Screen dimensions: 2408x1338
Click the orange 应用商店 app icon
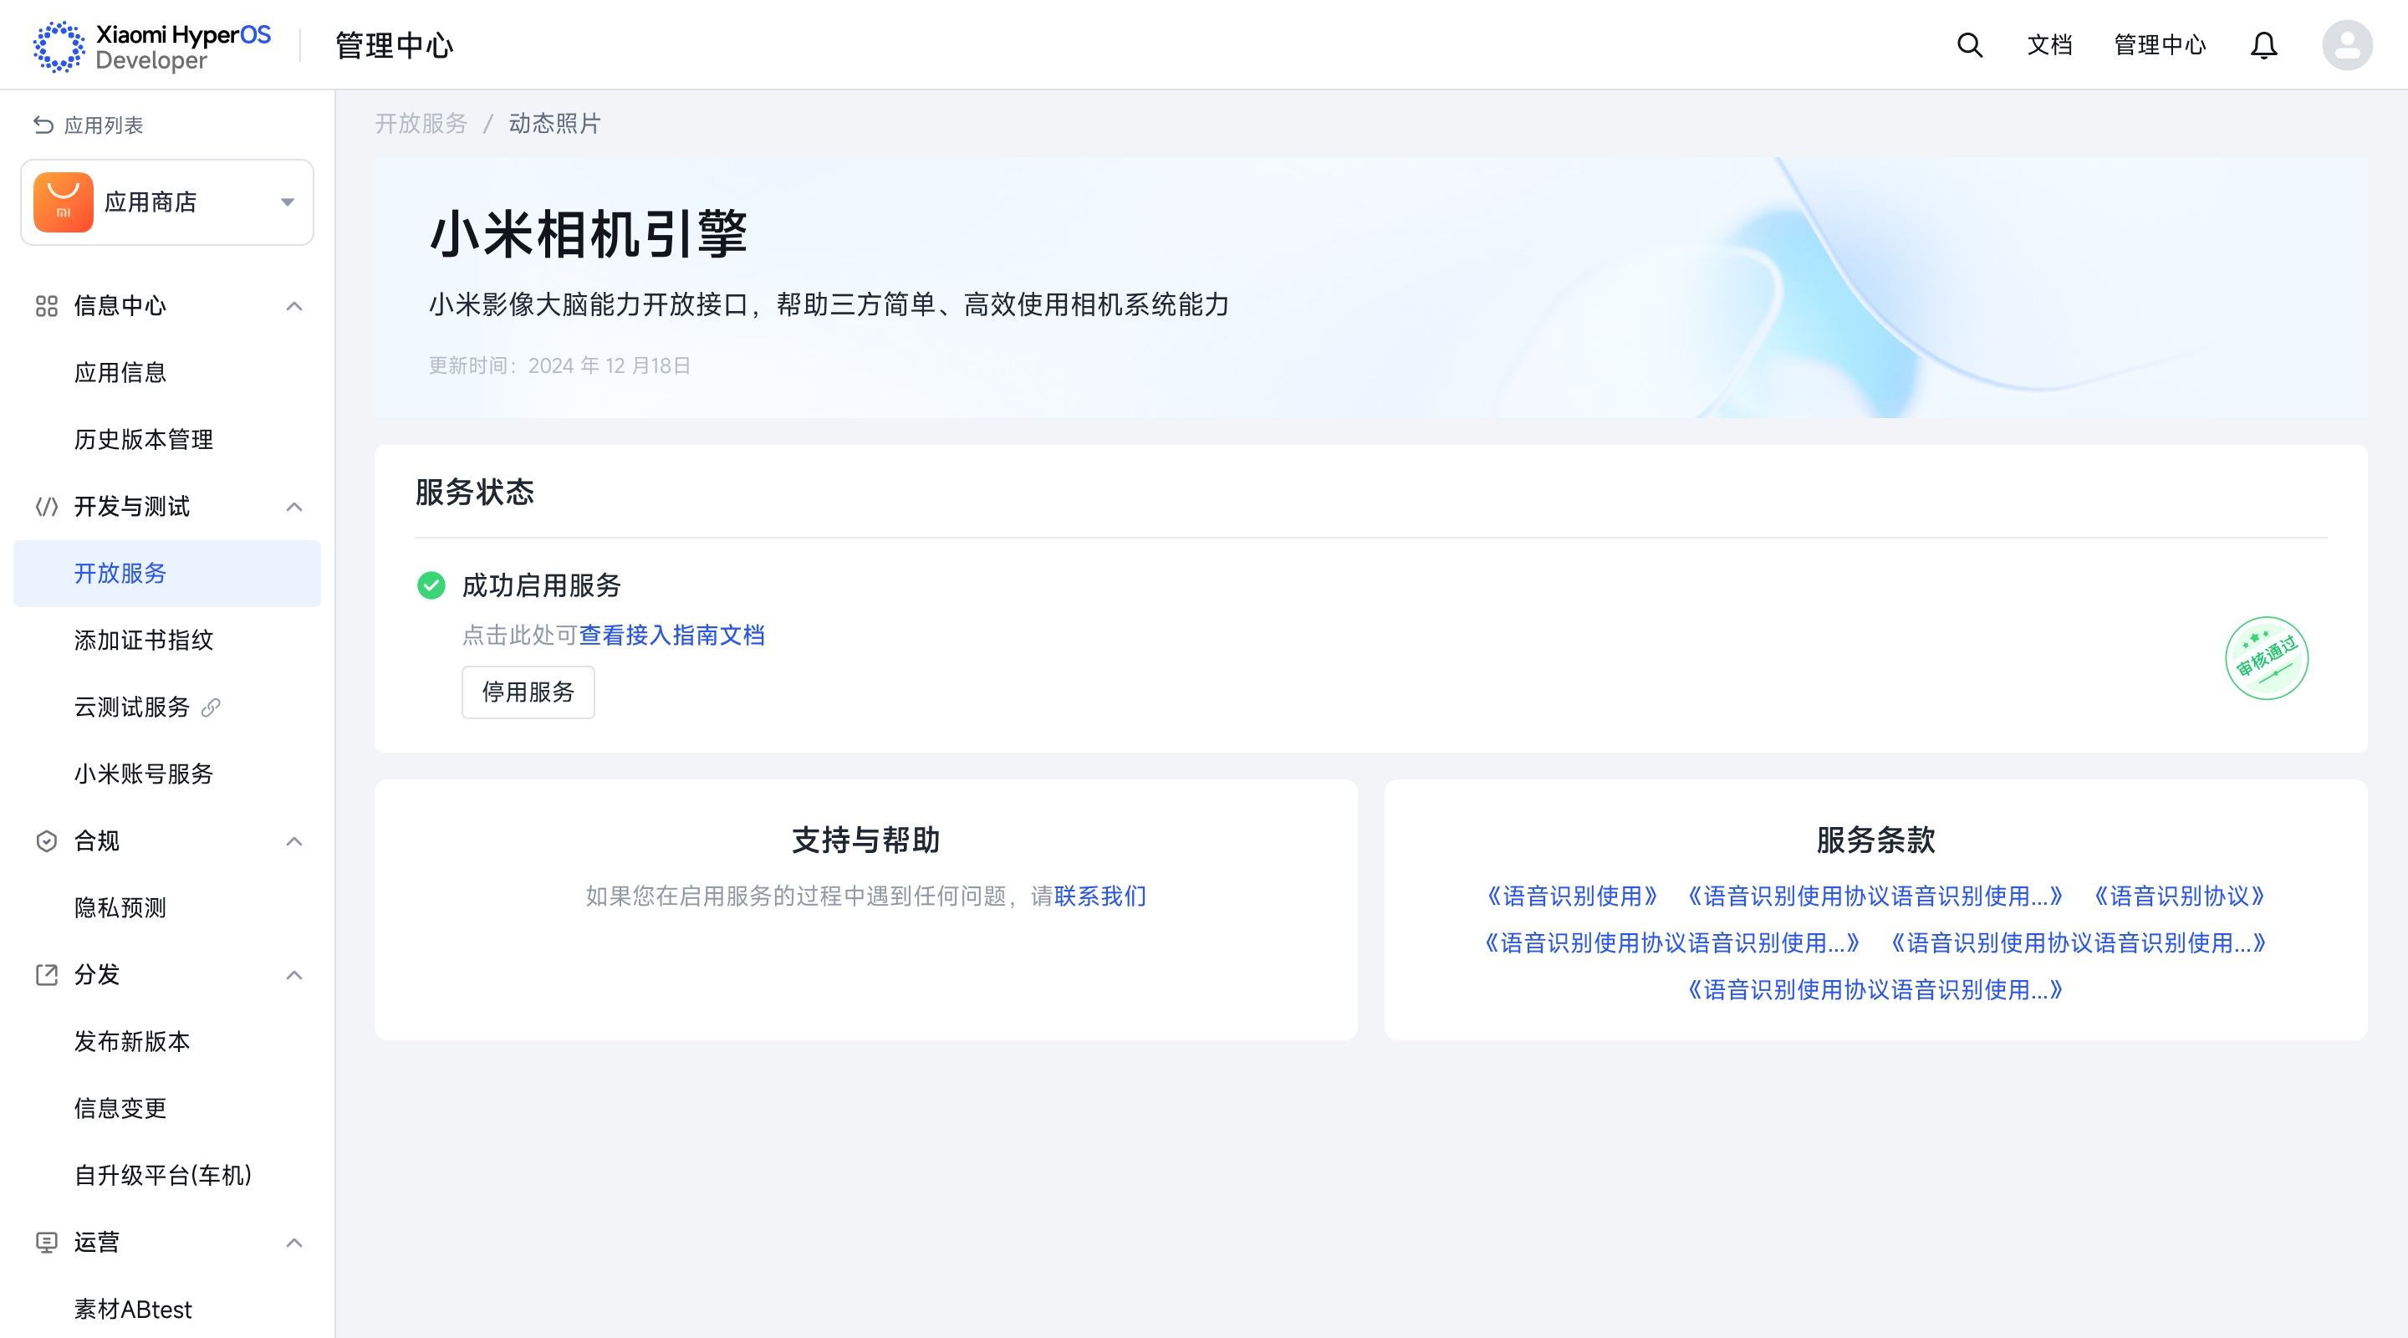point(64,202)
